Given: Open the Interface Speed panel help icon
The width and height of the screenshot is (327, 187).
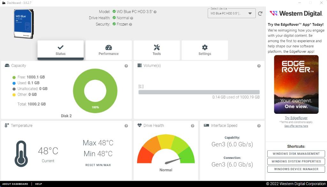Looking at the screenshot, I should pos(259,126).
